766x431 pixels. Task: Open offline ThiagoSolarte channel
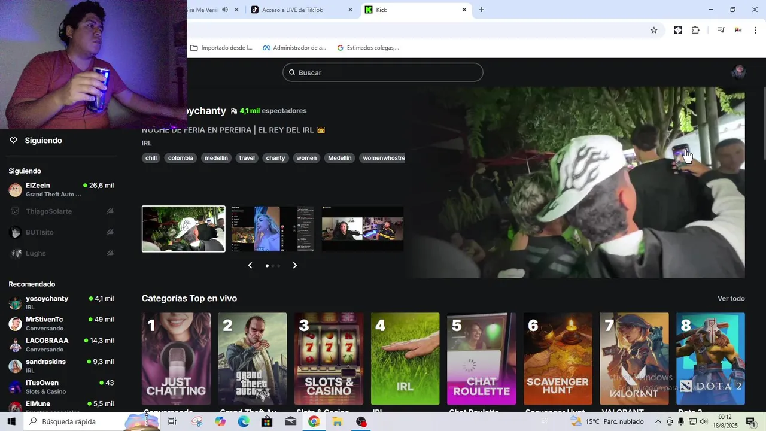coord(61,211)
